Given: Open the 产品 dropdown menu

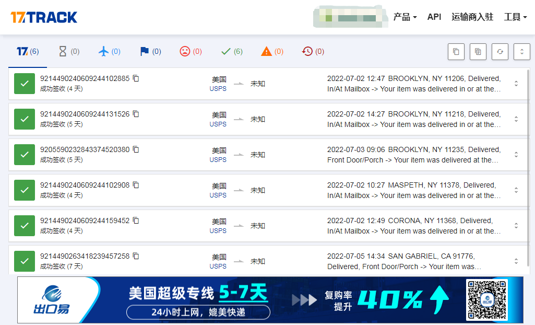Looking at the screenshot, I should click(405, 17).
